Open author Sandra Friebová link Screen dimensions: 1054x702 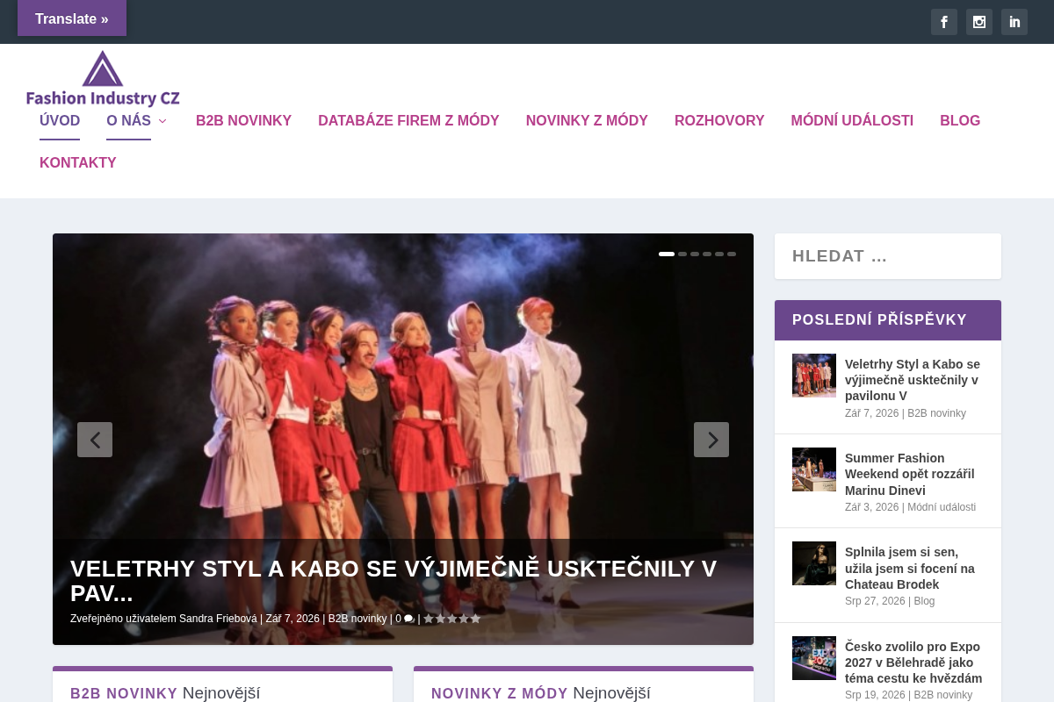[218, 619]
